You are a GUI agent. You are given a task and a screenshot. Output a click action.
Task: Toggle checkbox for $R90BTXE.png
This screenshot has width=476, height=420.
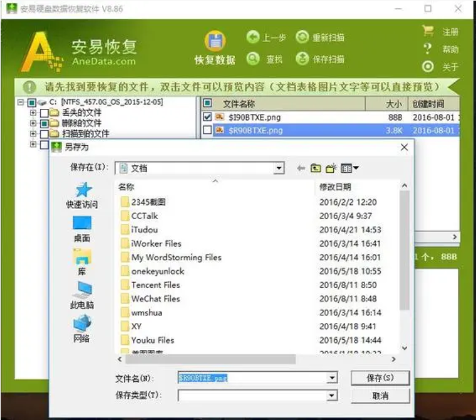[x=207, y=130]
